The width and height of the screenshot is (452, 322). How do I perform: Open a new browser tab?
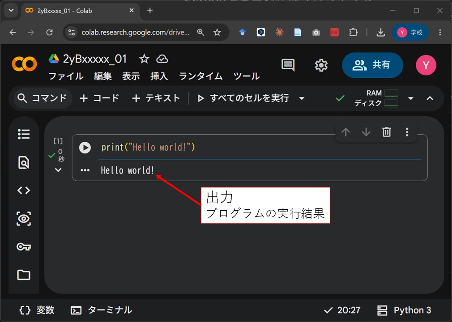point(150,10)
